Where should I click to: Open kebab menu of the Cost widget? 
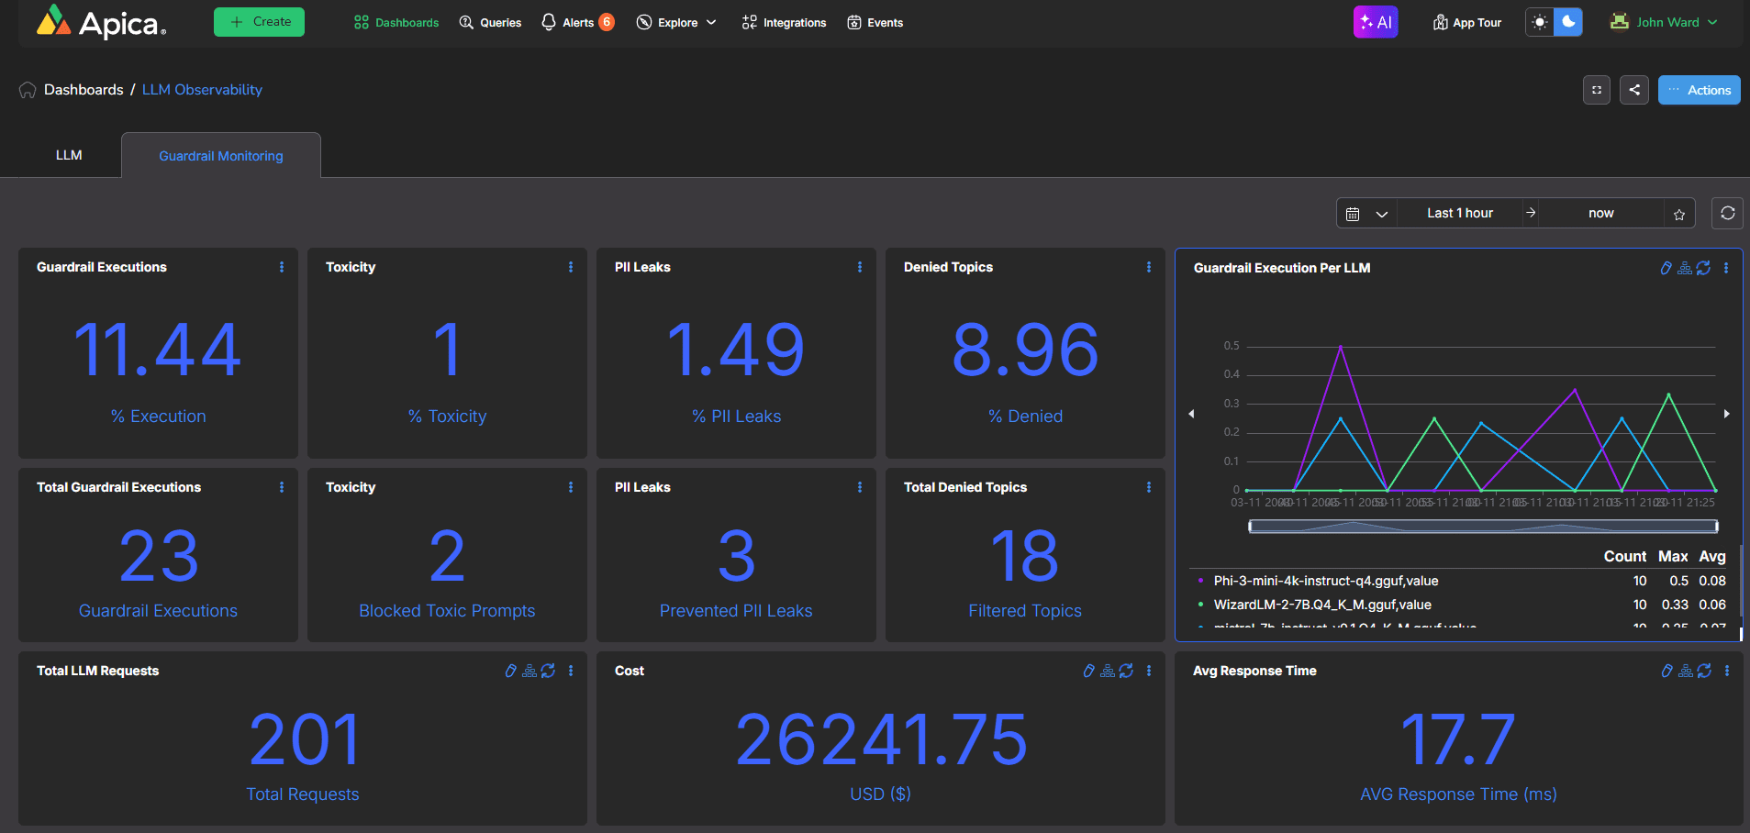click(x=1149, y=671)
